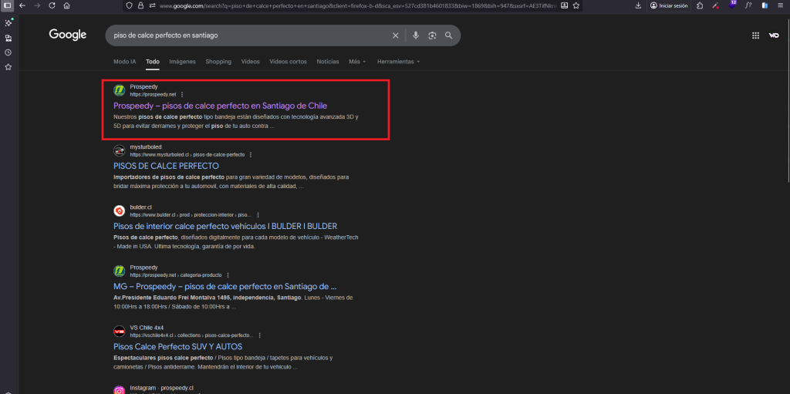The height and width of the screenshot is (394, 790).
Task: Expand the Herramientas dropdown
Action: (x=399, y=62)
